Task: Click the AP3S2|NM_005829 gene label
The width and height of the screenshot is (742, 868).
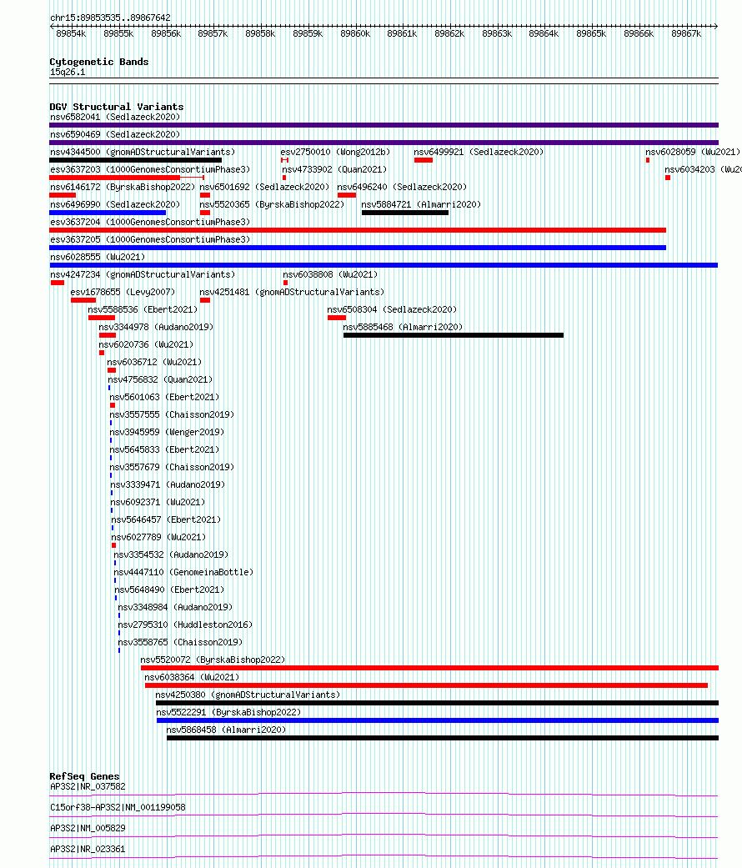Action: (x=88, y=829)
